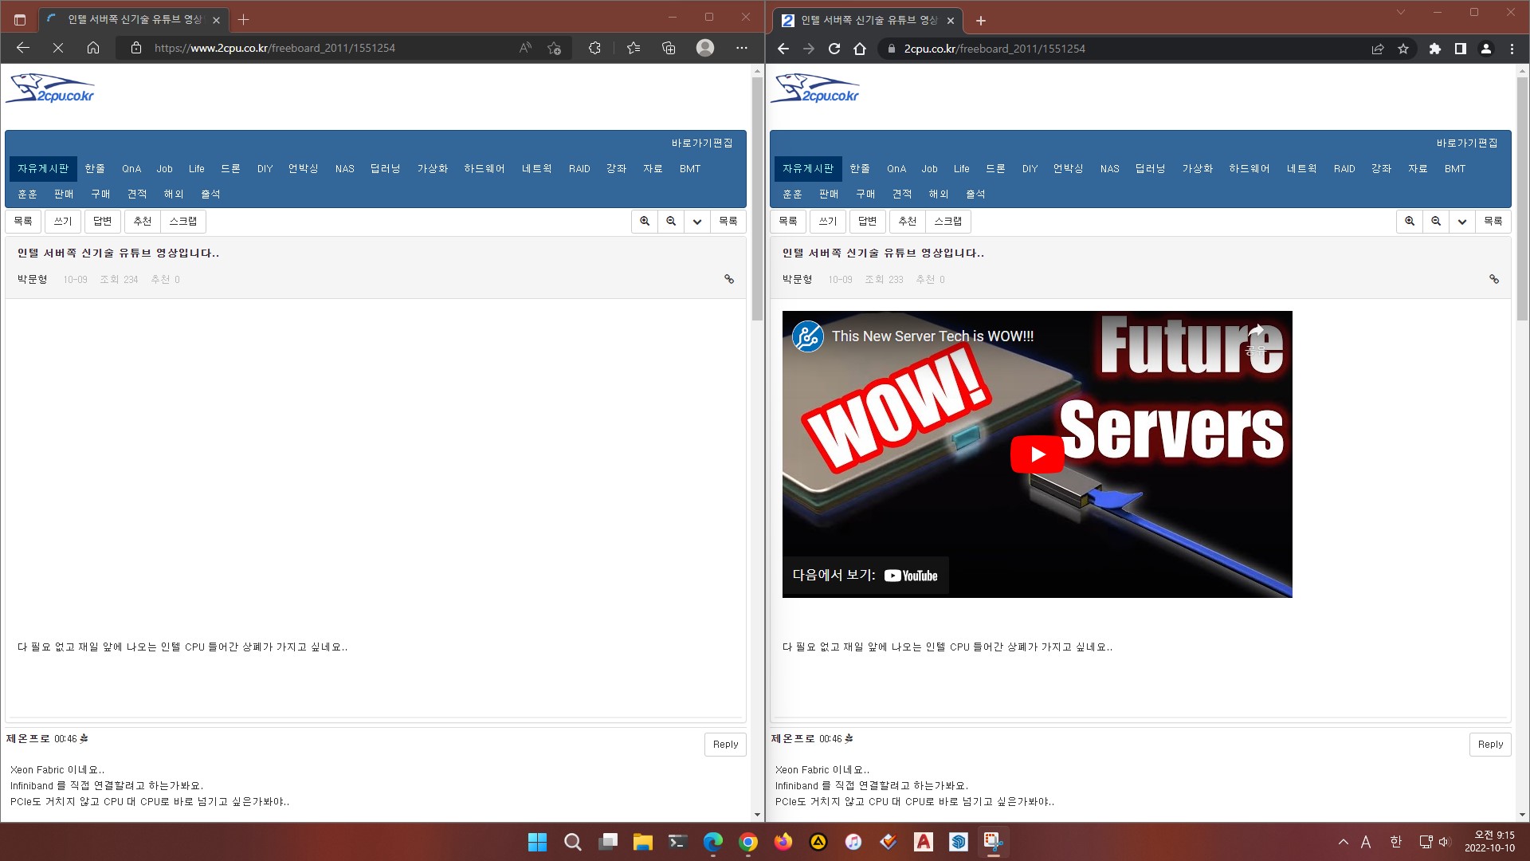The image size is (1530, 861).
Task: Stop page loading in Edge window
Action: coord(58,48)
